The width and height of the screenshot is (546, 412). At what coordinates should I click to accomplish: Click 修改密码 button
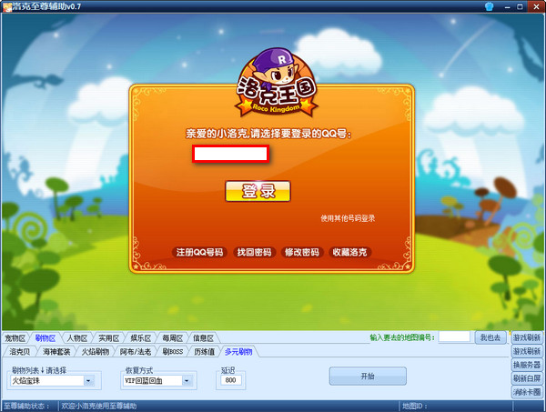tap(302, 252)
